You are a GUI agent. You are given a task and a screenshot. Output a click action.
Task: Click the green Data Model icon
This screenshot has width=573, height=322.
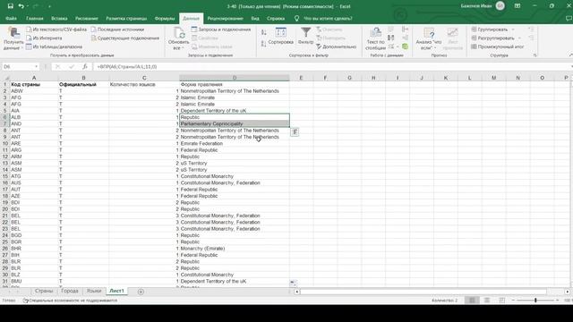coord(405,47)
